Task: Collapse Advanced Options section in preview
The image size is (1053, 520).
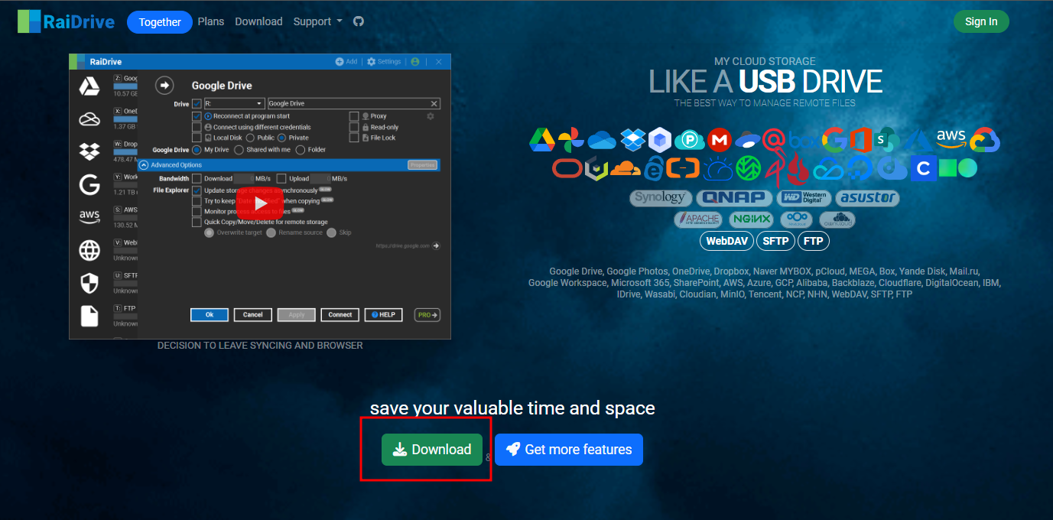Action: 143,164
